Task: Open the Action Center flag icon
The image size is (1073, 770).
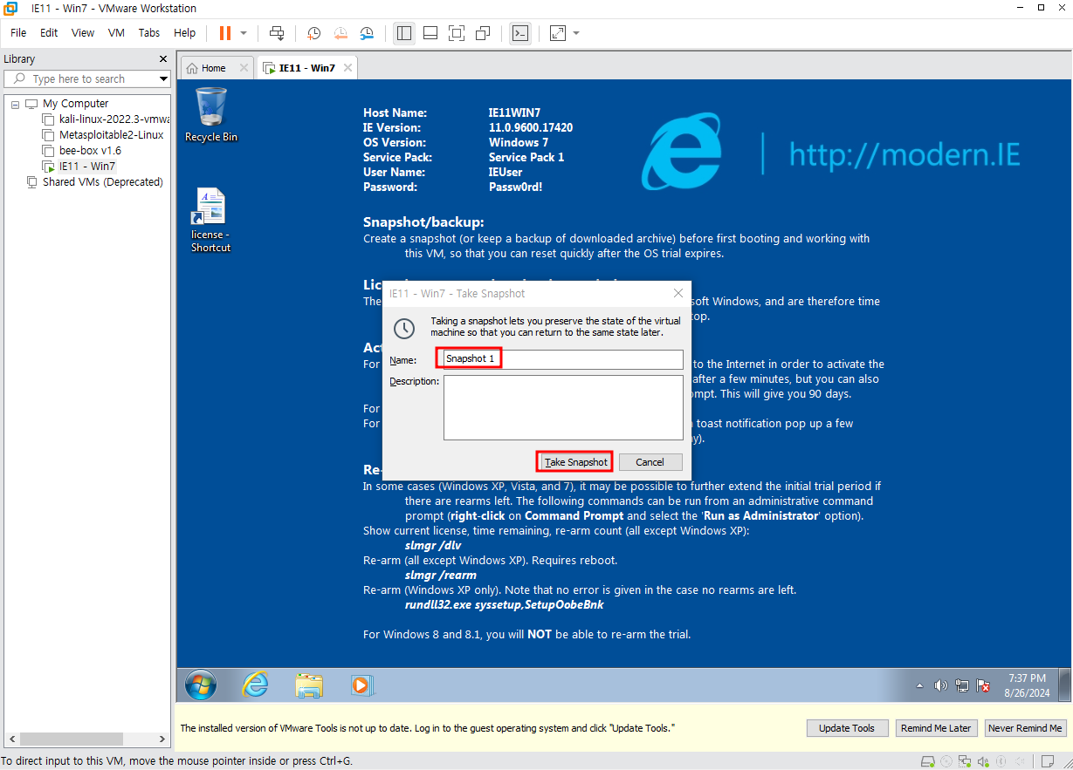Action: 983,686
